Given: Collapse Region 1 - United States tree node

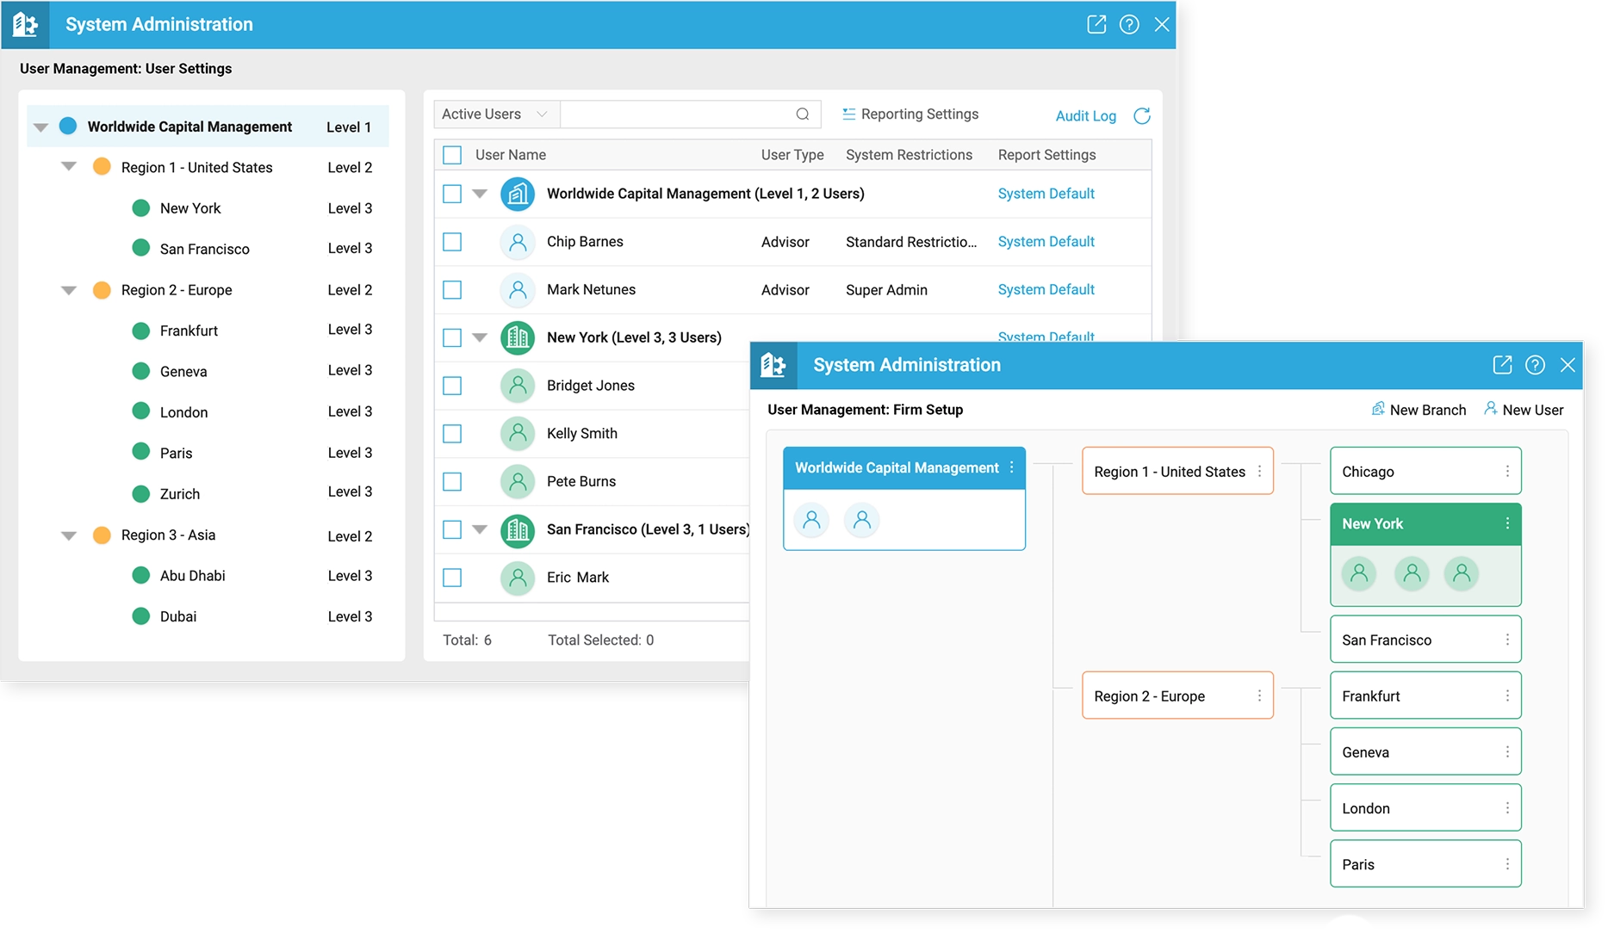Looking at the screenshot, I should coord(69,166).
